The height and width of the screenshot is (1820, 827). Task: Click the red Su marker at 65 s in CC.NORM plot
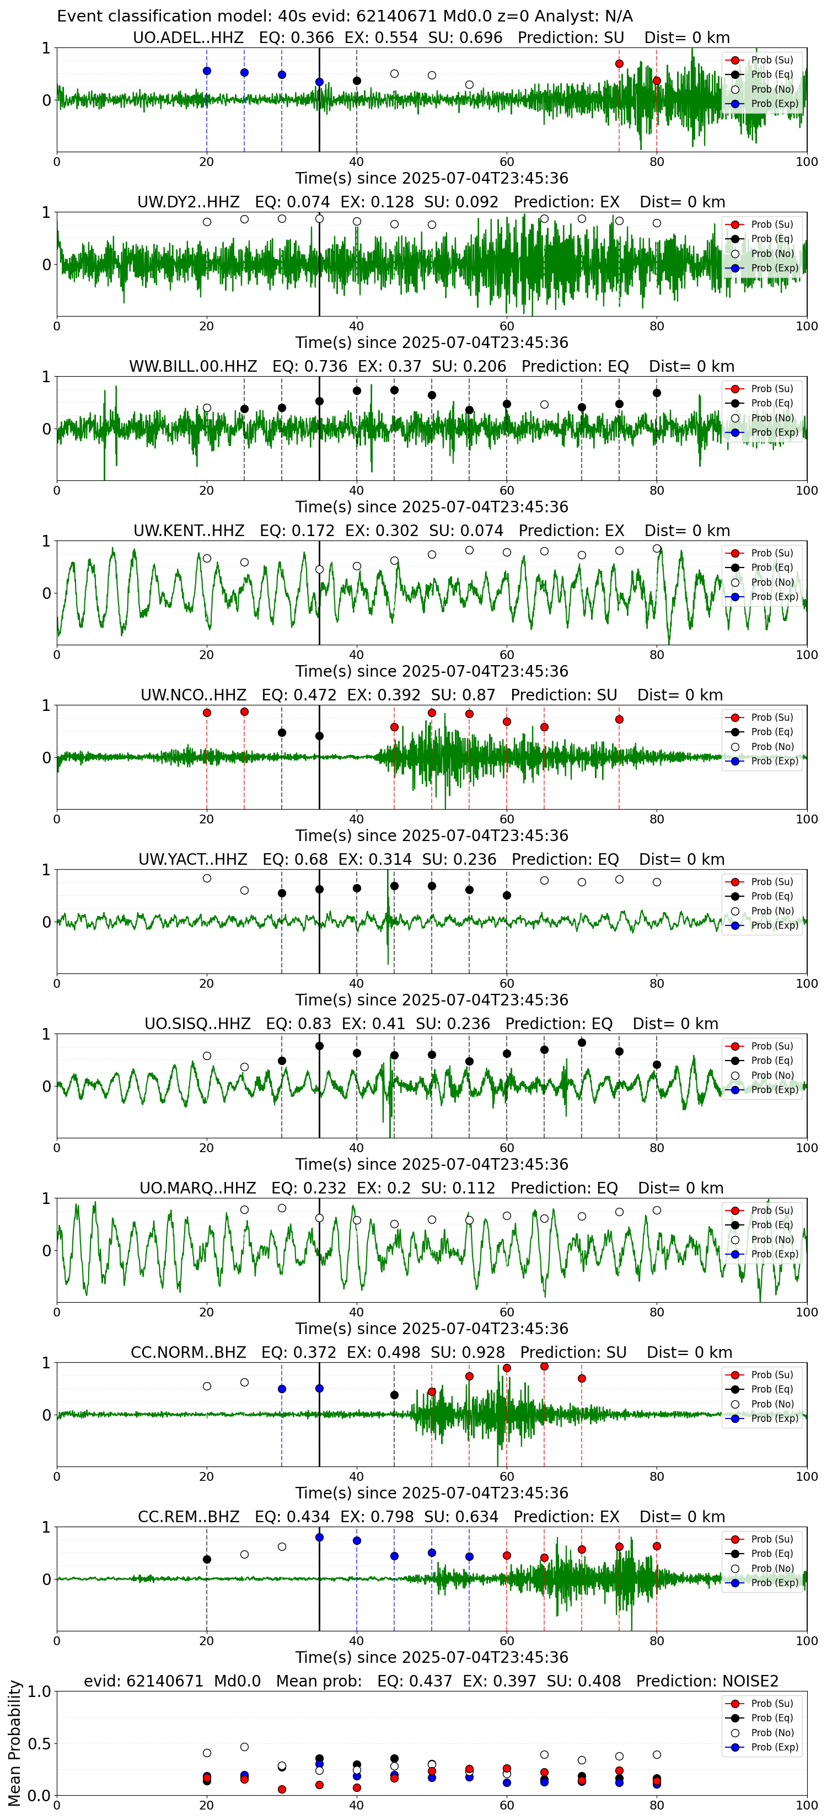545,1367
